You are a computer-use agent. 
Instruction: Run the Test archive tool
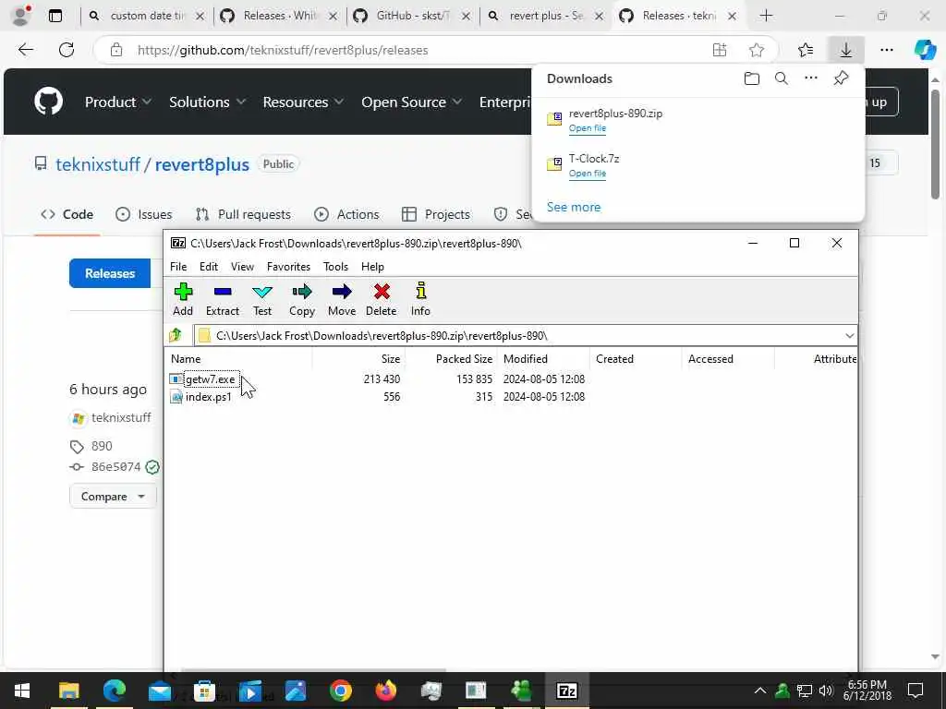[261, 299]
